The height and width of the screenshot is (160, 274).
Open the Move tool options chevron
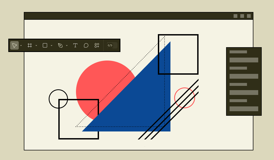click(x=21, y=45)
